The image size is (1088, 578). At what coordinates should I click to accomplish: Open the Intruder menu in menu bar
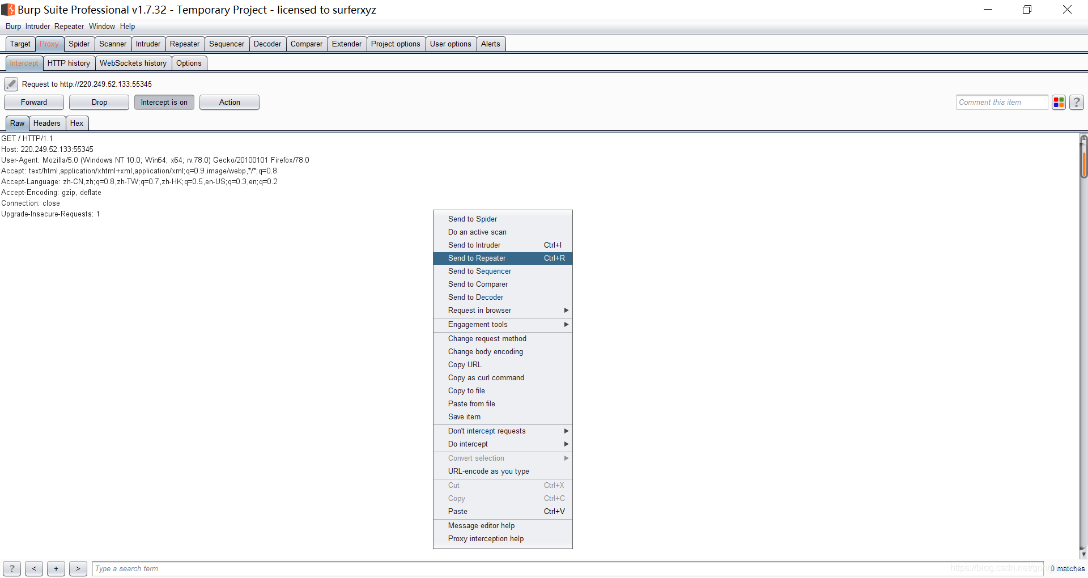coord(37,27)
